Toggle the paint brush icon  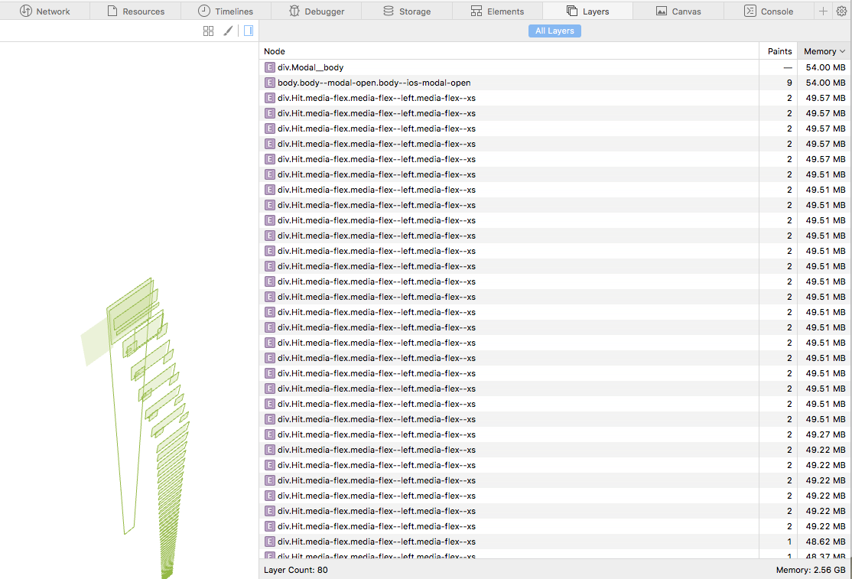(228, 31)
